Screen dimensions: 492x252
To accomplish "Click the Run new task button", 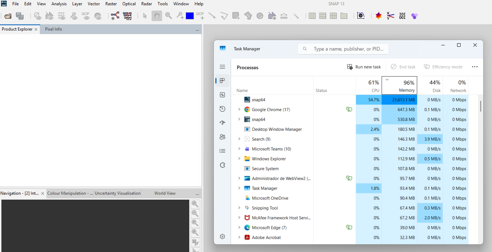I will click(364, 67).
